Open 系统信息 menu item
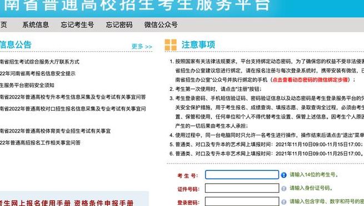Image resolution: width=364 pixels, height=206 pixels. point(36,24)
